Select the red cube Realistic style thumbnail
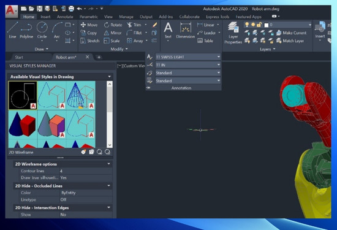The height and width of the screenshot is (230, 337). point(23,124)
